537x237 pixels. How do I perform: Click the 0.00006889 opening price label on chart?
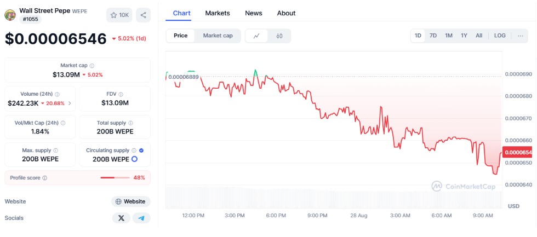pyautogui.click(x=184, y=77)
